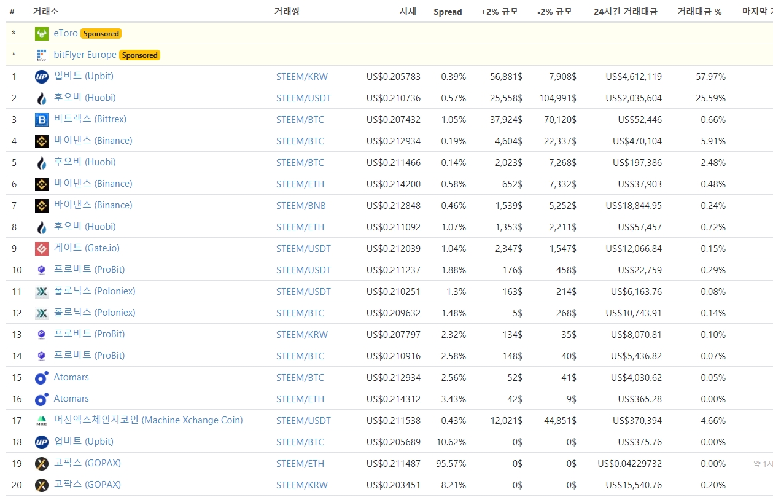The image size is (773, 500).
Task: Sort table by Spread column header
Action: [448, 12]
